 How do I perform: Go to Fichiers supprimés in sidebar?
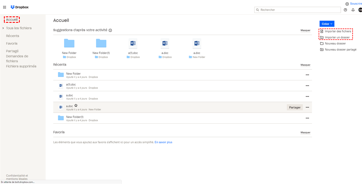(x=21, y=66)
